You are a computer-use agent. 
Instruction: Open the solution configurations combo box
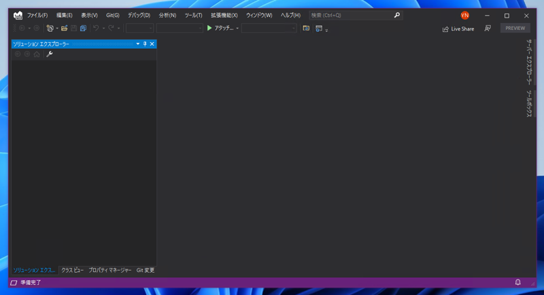[139, 28]
